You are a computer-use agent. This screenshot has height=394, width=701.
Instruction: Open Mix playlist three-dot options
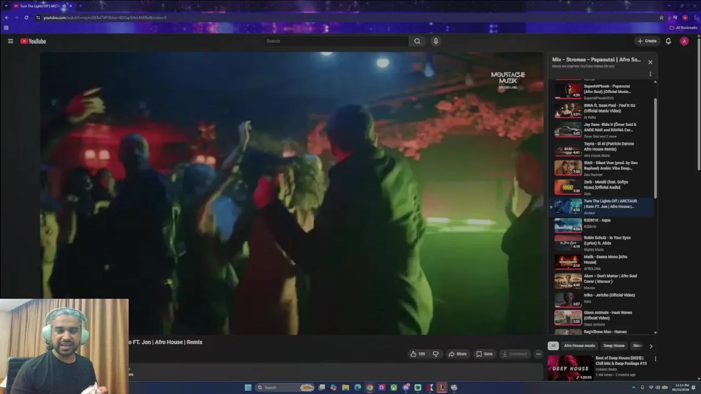coord(650,74)
